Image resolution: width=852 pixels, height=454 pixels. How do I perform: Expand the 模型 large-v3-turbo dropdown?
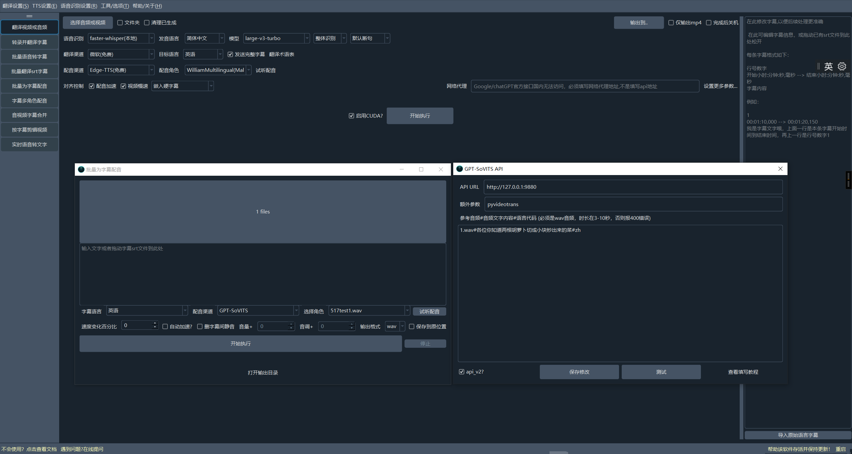pos(307,38)
